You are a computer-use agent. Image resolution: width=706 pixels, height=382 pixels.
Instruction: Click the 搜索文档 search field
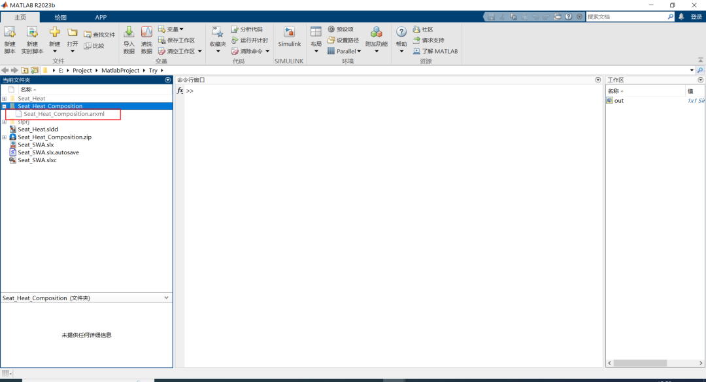(x=626, y=16)
